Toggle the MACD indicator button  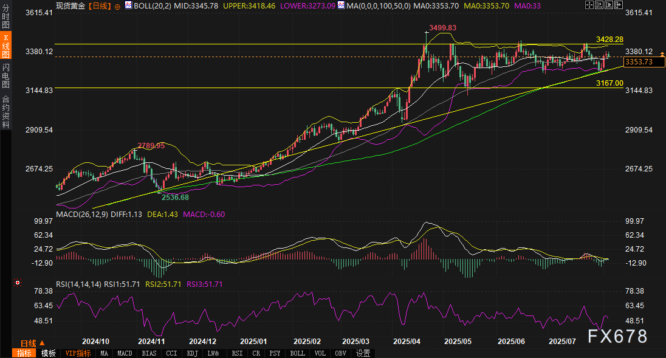125,353
